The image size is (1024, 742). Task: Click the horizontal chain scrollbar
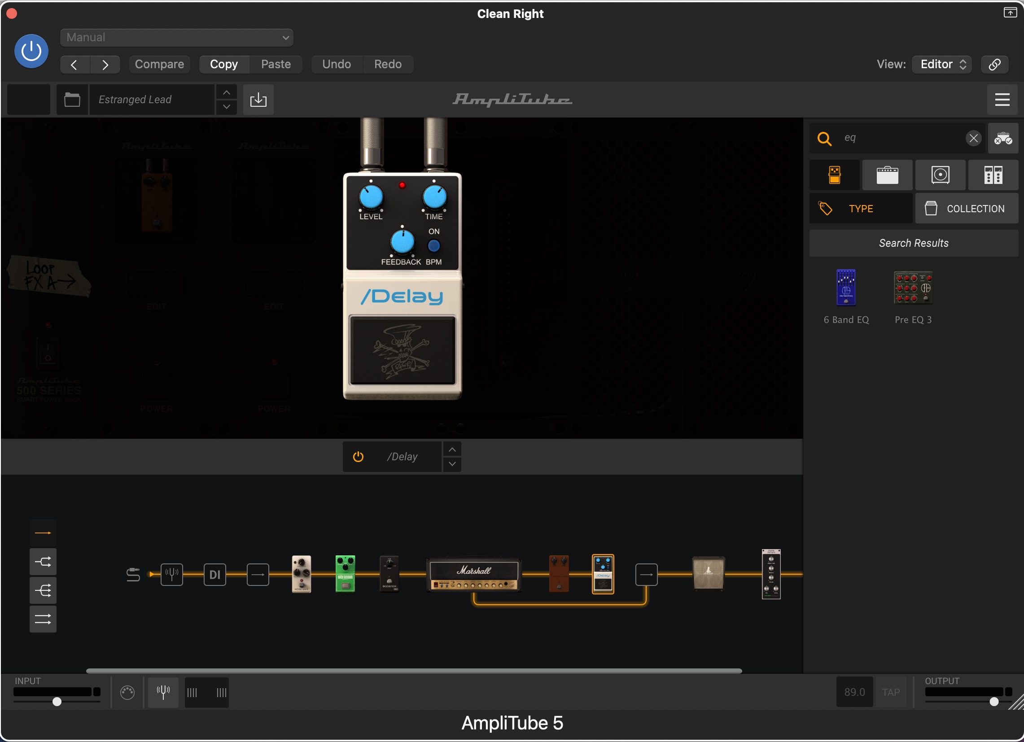click(414, 671)
